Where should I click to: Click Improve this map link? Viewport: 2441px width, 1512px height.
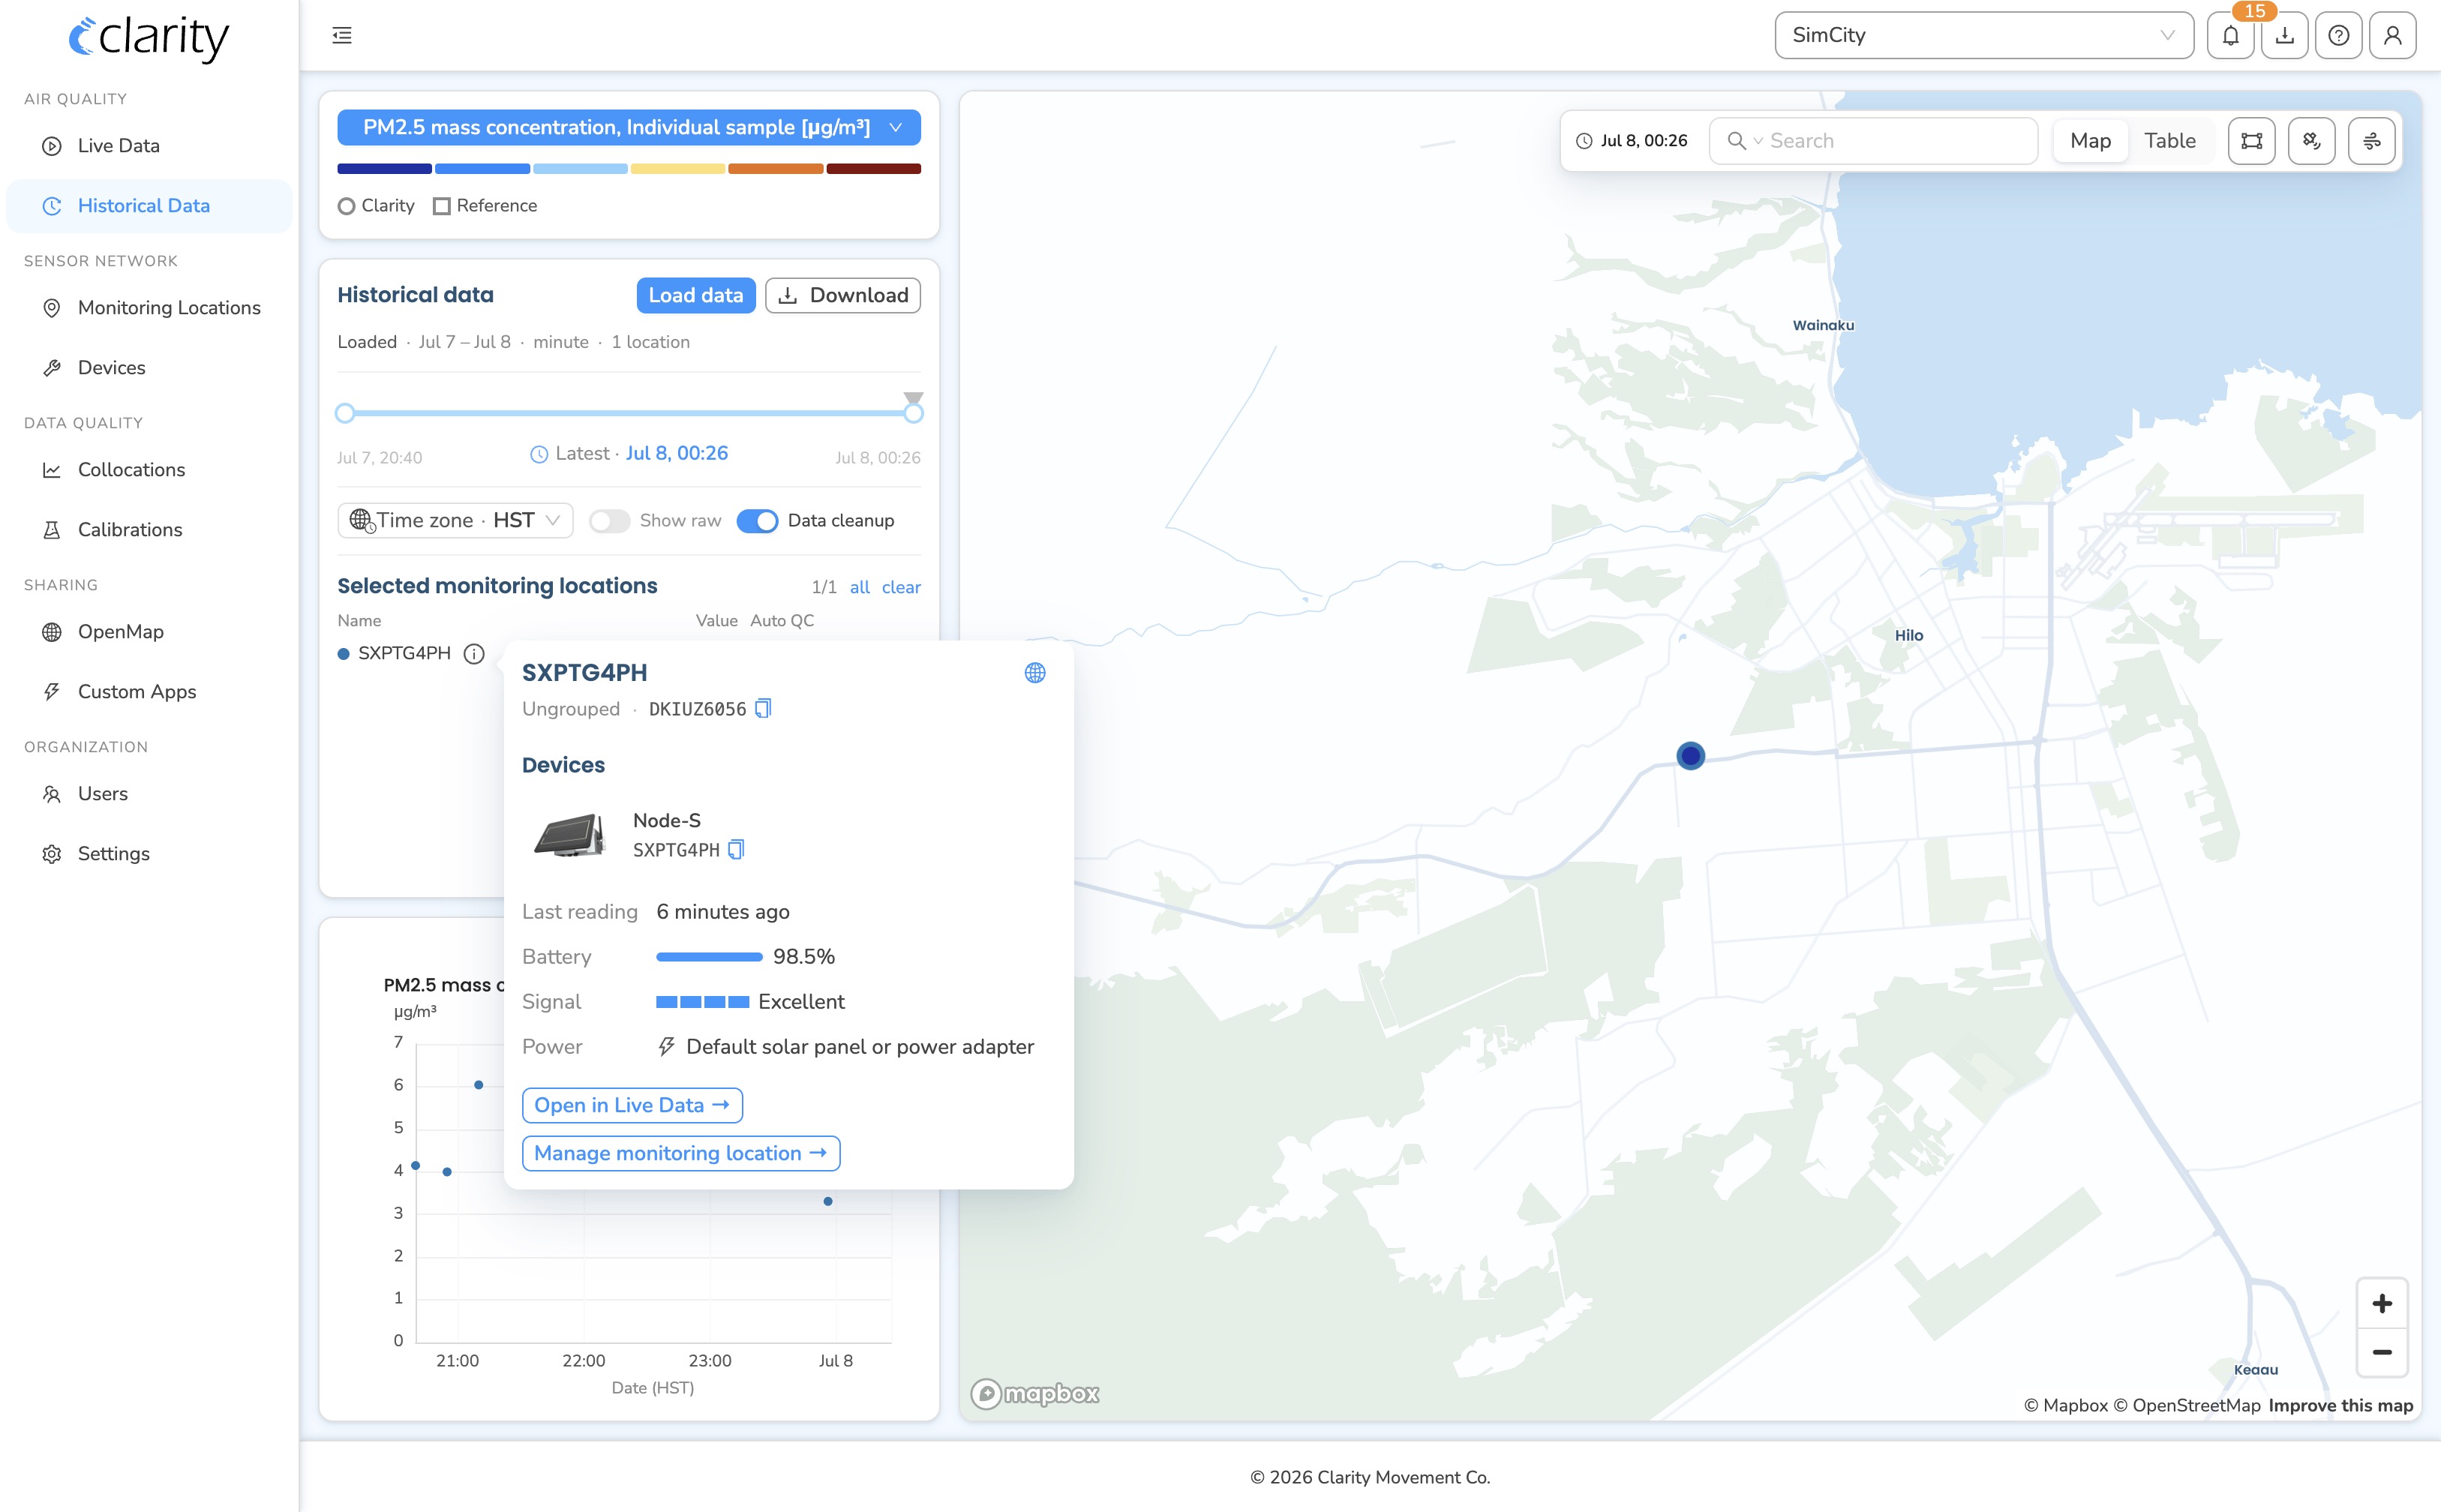(2340, 1405)
